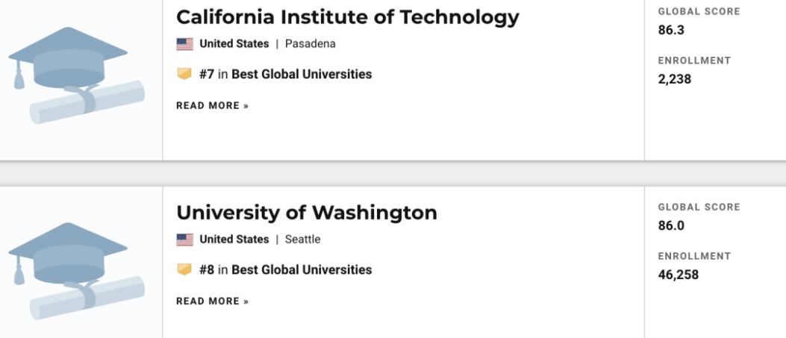Click the global score value 86.3
Screen dimensions: 786x338
(x=671, y=31)
